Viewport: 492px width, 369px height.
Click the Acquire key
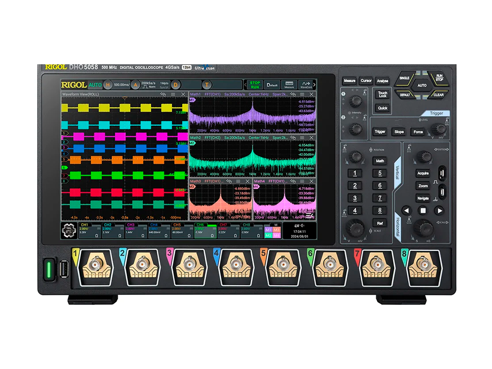coord(423,173)
